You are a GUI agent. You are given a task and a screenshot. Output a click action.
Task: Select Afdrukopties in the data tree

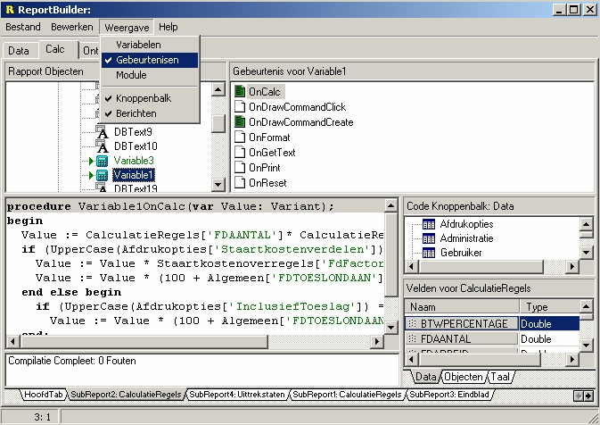click(x=466, y=224)
